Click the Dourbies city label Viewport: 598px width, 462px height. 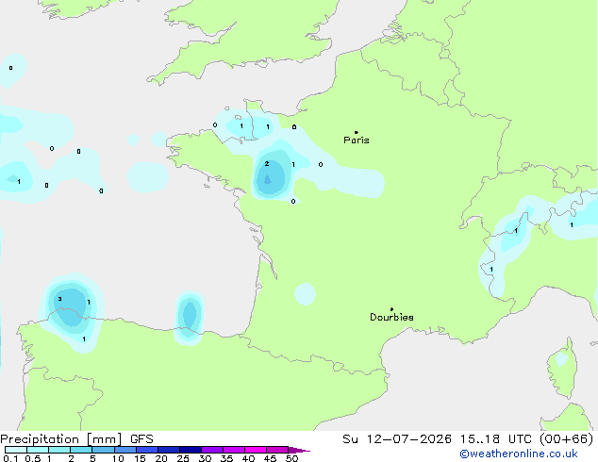(x=391, y=317)
